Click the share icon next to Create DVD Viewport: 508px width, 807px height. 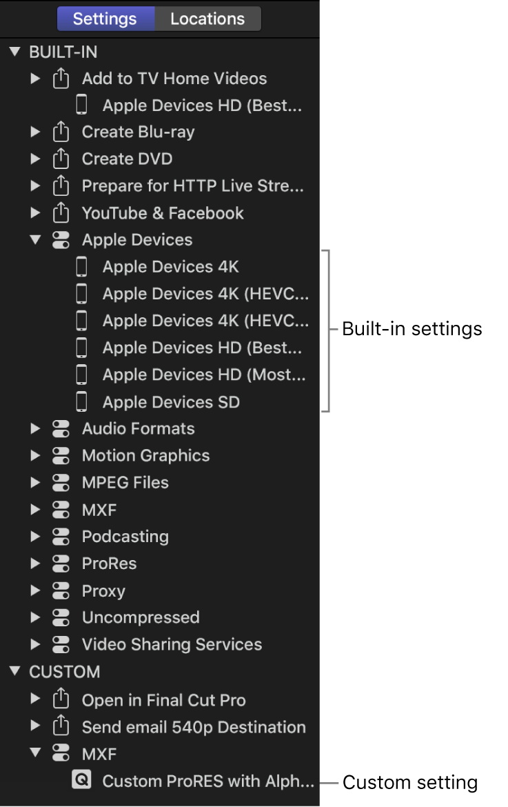point(61,159)
